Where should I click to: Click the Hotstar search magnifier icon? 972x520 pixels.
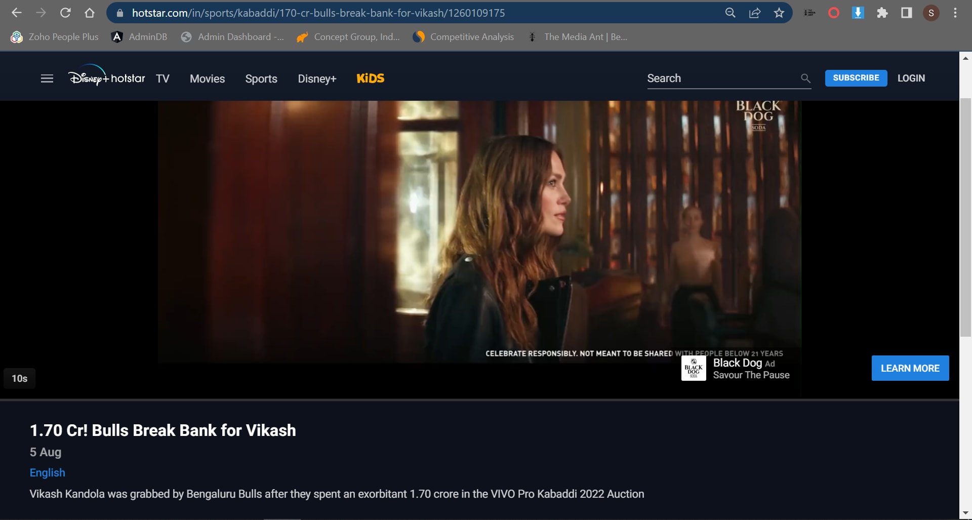click(x=805, y=78)
